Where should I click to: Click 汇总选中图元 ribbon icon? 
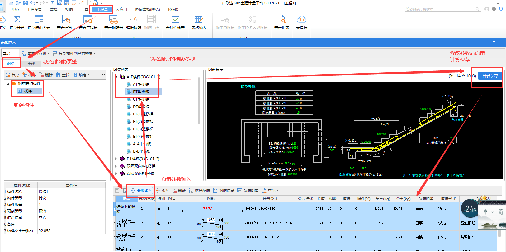click(x=39, y=22)
